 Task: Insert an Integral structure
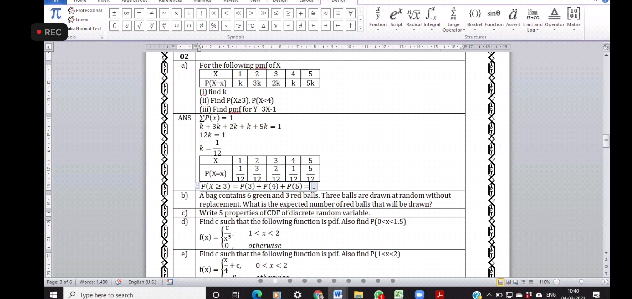pyautogui.click(x=432, y=17)
